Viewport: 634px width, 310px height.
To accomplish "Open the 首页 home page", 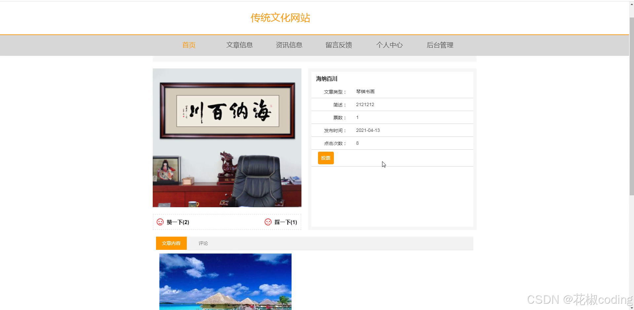I will point(188,45).
